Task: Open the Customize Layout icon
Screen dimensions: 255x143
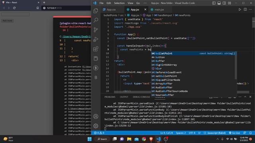Action: [229, 3]
